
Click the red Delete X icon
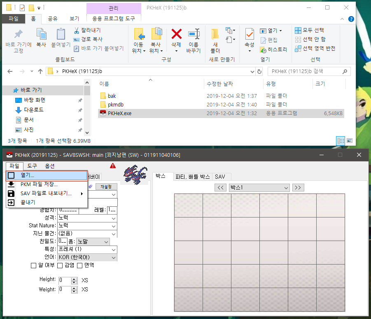[x=177, y=34]
